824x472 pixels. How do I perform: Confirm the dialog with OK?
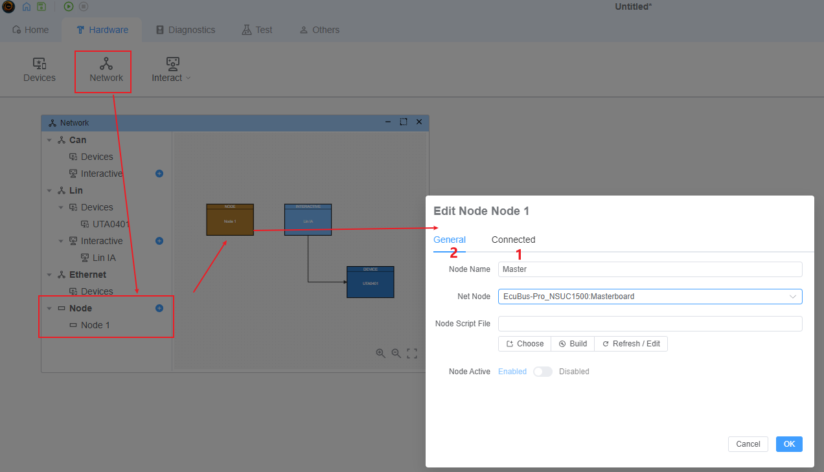click(789, 444)
